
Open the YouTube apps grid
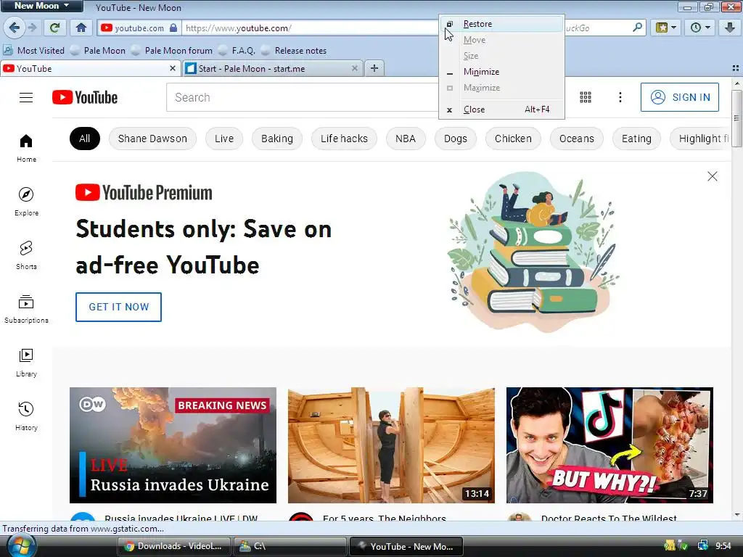pyautogui.click(x=586, y=98)
